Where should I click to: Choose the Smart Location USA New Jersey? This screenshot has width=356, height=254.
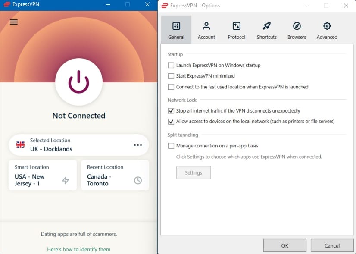coord(43,175)
